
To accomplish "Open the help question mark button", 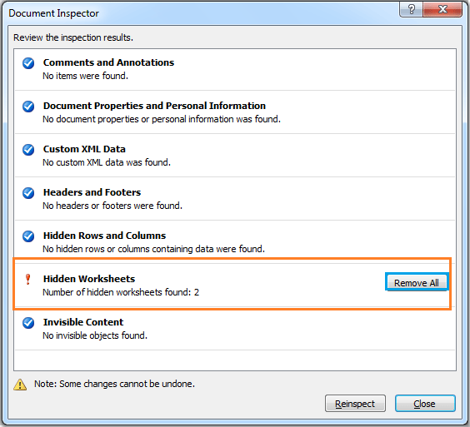I will coord(412,9).
